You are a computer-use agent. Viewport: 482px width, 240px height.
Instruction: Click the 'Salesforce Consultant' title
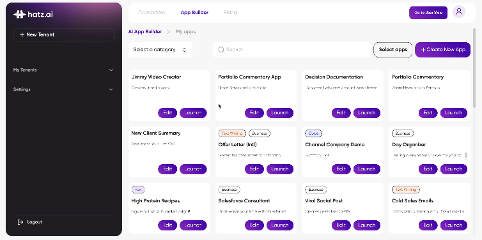click(x=244, y=200)
